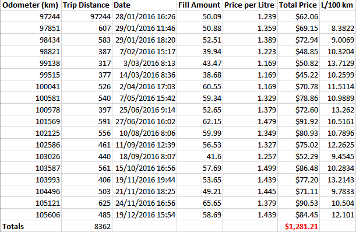Click the fill amount cell 60.55
Screen dimensions: 356x232
200,86
